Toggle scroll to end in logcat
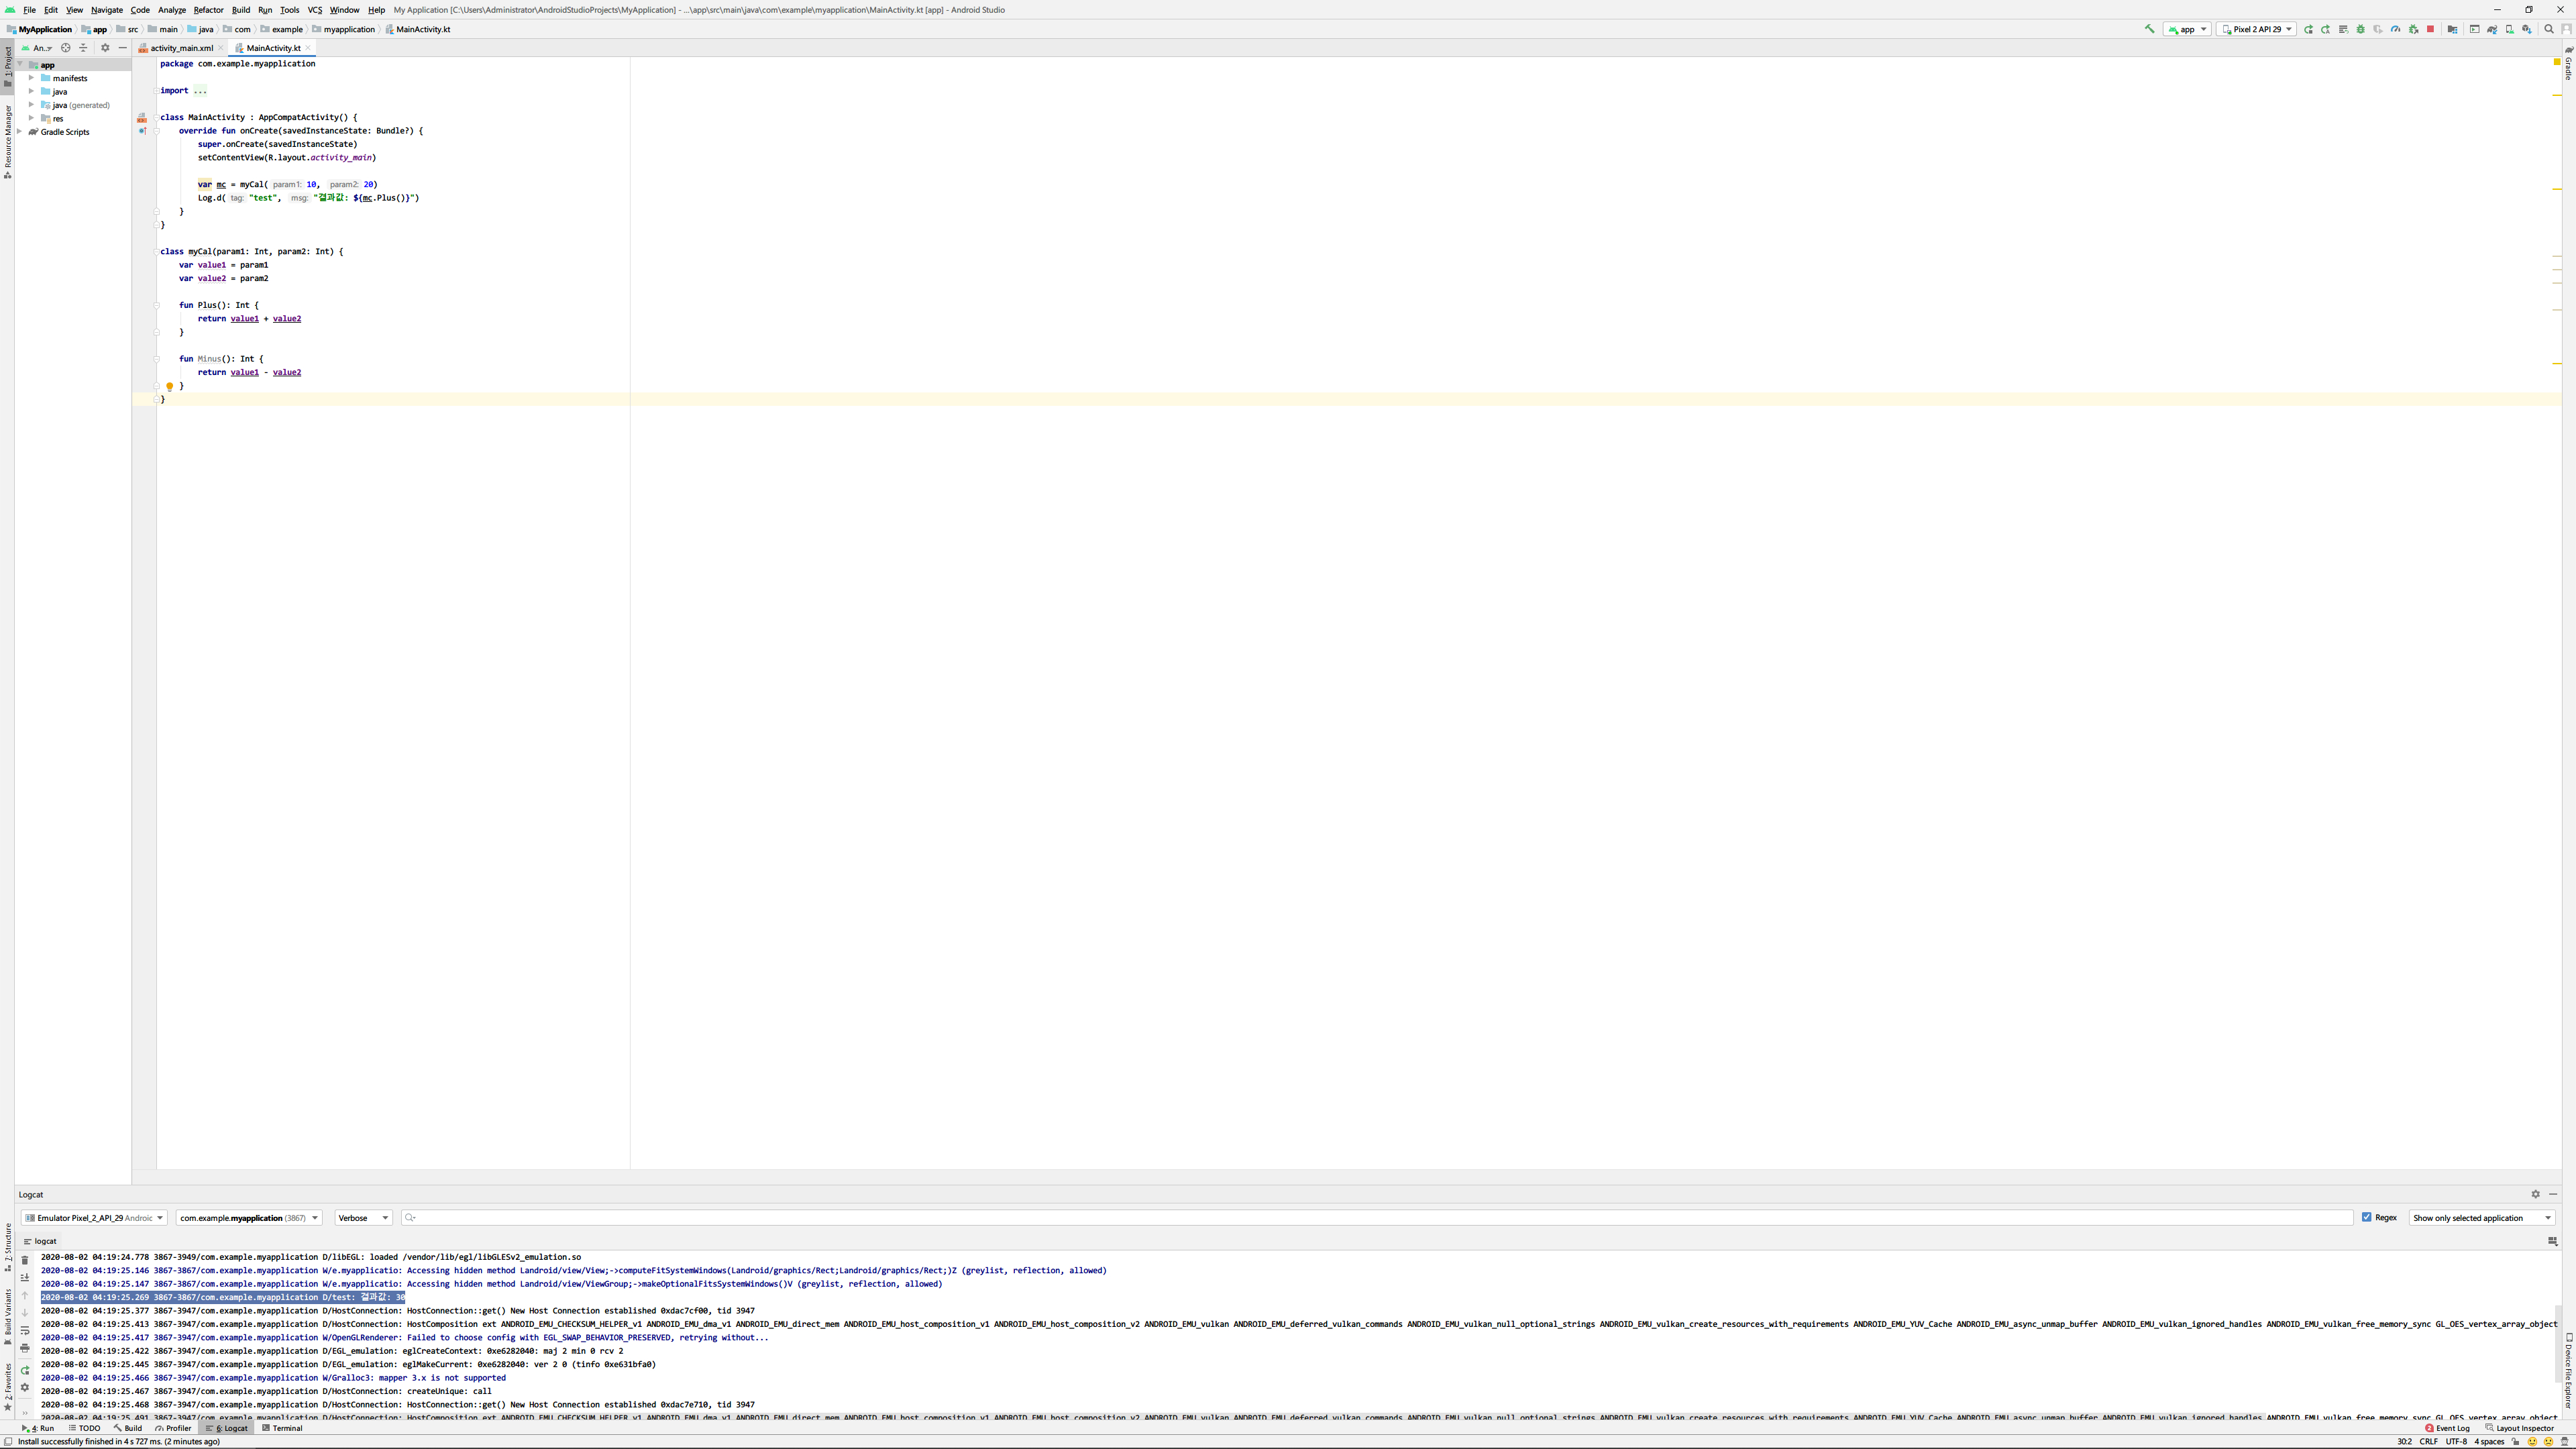Viewport: 2576px width, 1449px height. (x=25, y=1277)
